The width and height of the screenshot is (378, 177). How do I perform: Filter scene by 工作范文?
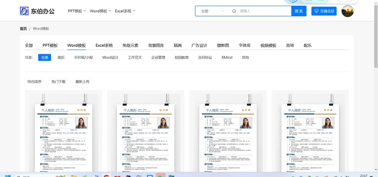pos(135,57)
